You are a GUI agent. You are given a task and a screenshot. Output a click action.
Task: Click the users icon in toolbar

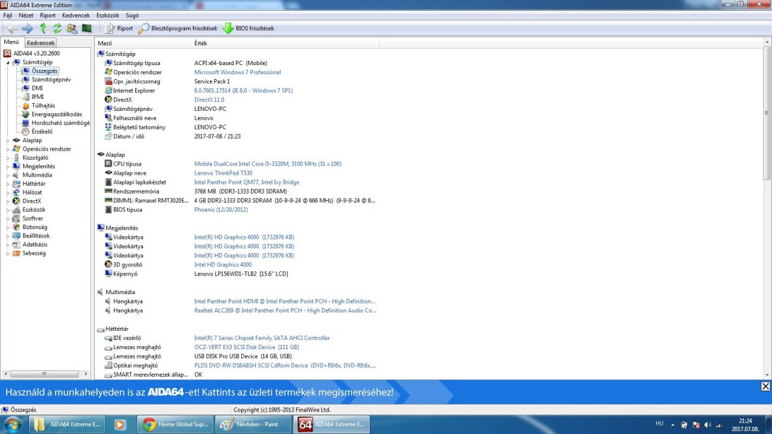(72, 28)
